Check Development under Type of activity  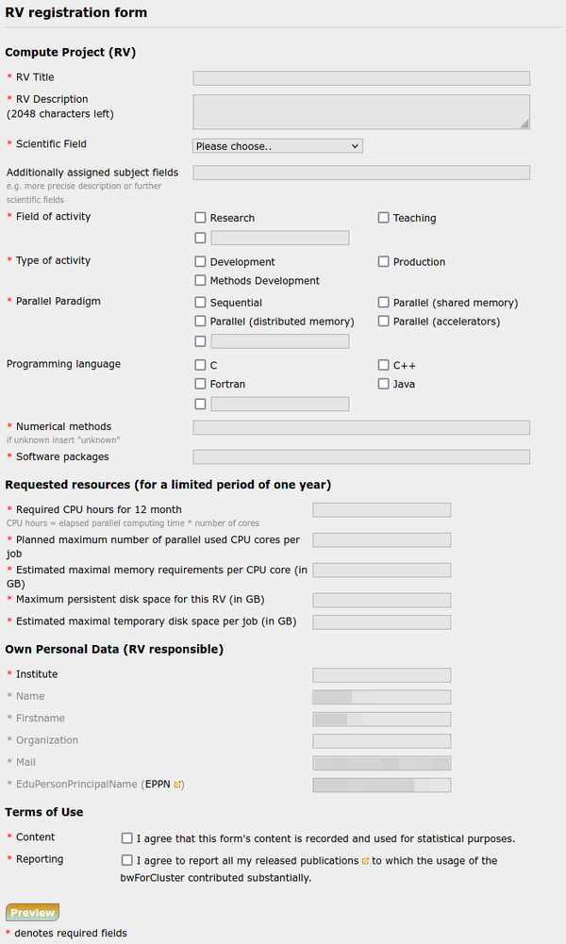tap(200, 261)
